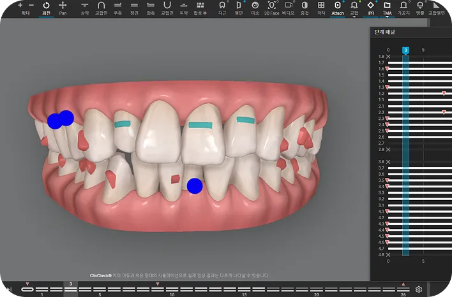Enable 중첩 superimposition
This screenshot has width=452, height=297.
[305, 8]
